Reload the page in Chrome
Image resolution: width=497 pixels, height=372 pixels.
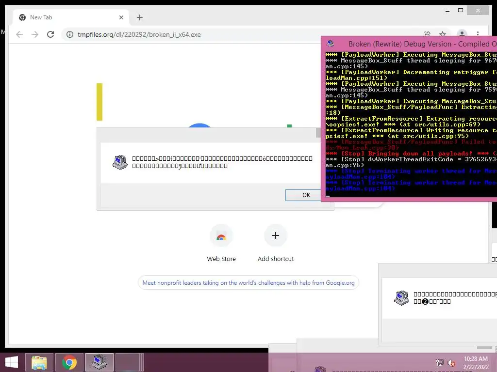[x=50, y=34]
